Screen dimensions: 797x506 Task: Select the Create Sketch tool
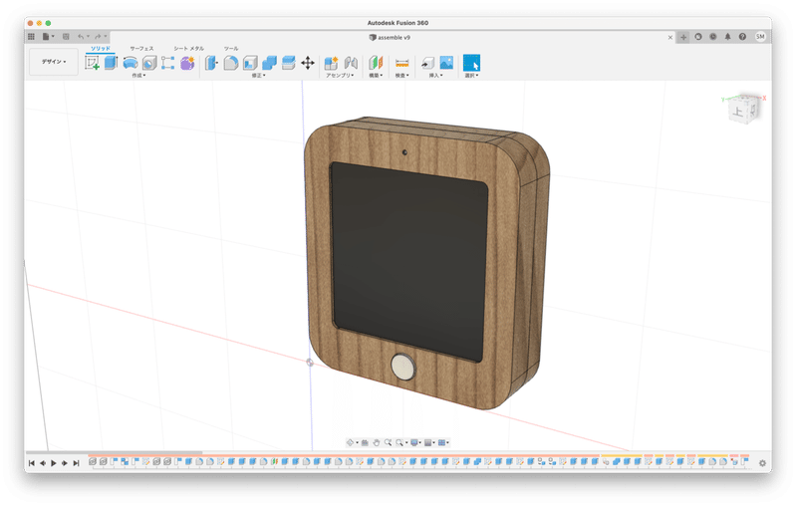[x=92, y=63]
